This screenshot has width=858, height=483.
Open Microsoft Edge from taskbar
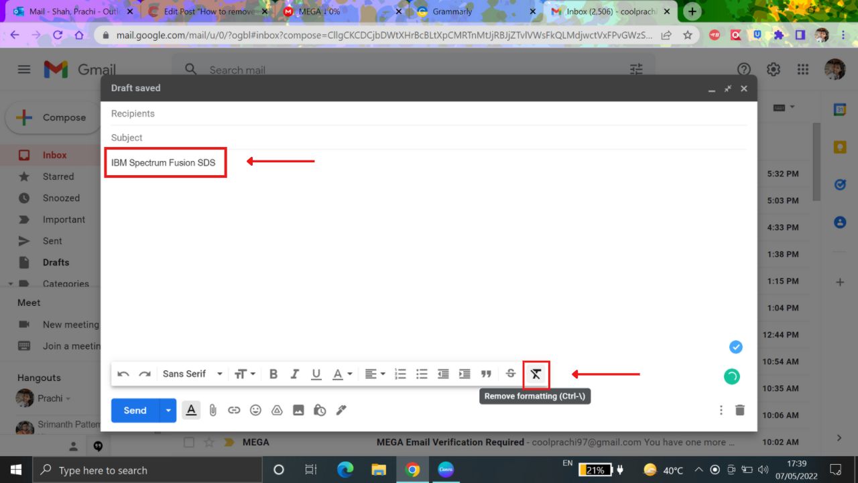(345, 470)
